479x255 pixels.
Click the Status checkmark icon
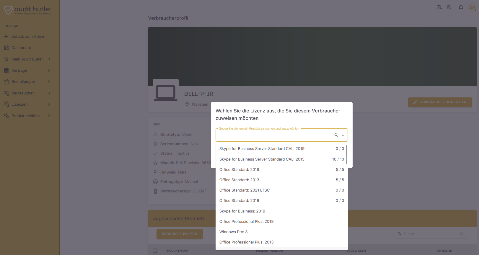(156, 153)
